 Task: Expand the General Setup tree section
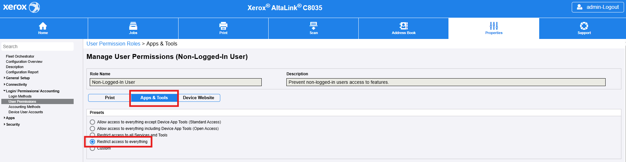(5, 78)
